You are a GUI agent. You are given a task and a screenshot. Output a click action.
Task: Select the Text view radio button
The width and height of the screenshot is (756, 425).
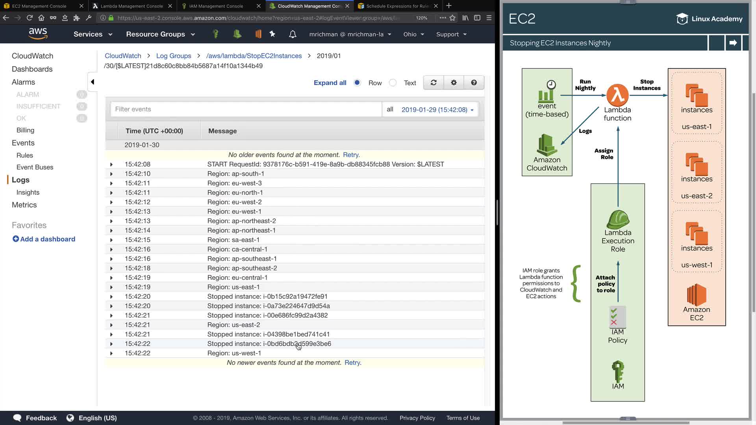(x=393, y=83)
